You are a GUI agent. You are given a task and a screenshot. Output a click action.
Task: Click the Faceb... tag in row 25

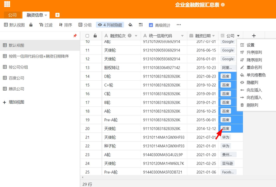point(228,172)
